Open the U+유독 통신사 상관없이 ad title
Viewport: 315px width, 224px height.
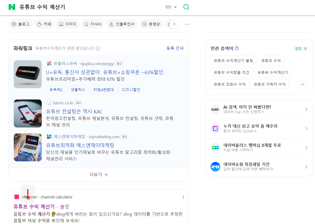tap(104, 72)
